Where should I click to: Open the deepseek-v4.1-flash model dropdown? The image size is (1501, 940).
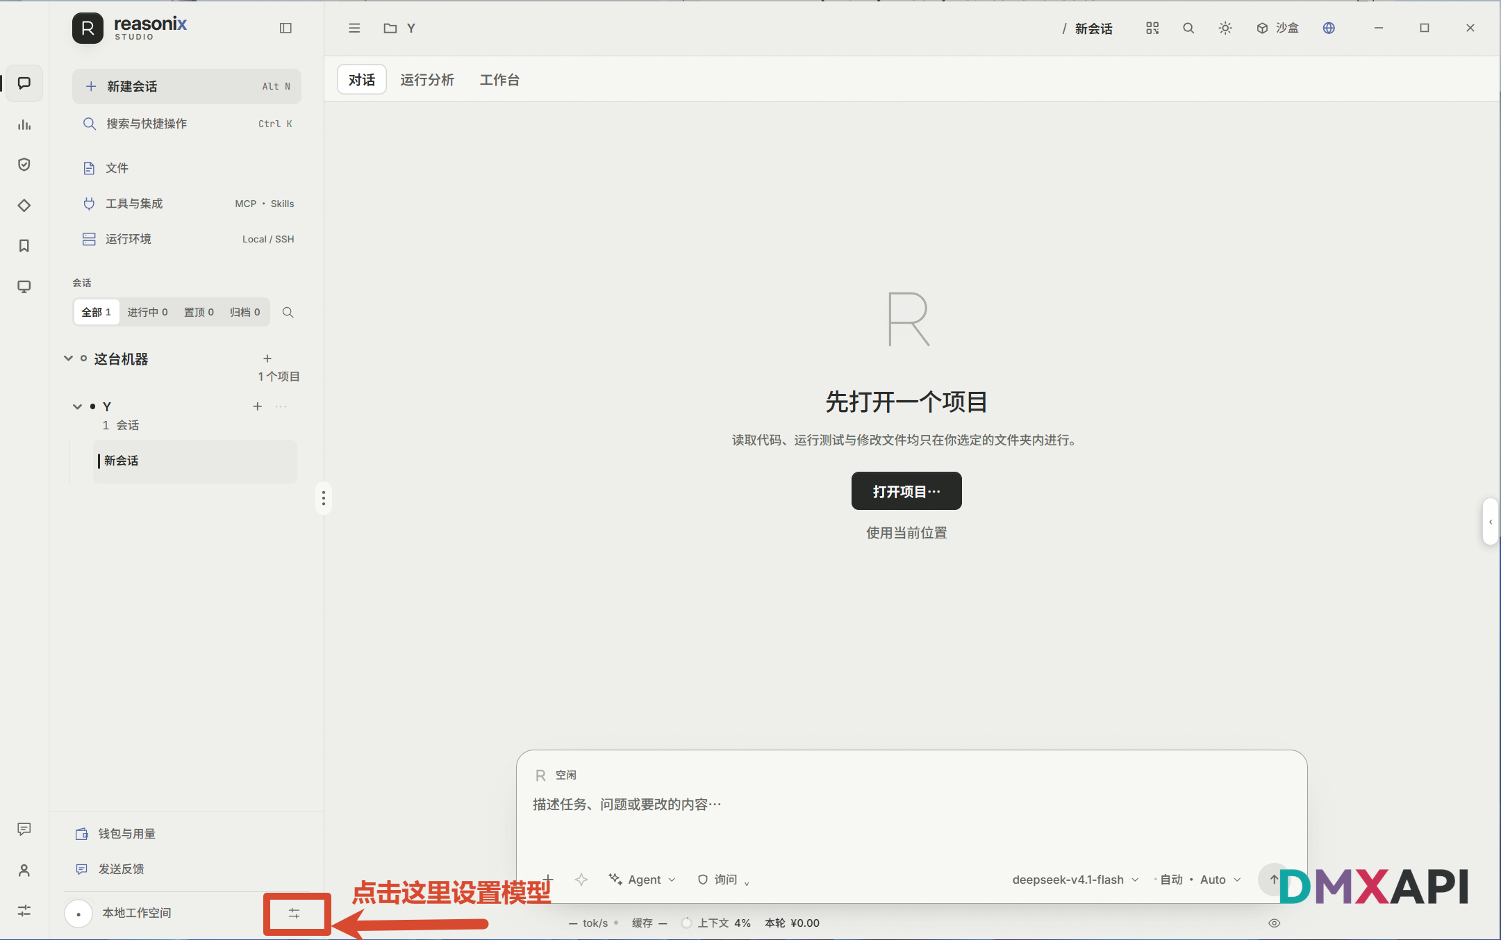pos(1075,880)
